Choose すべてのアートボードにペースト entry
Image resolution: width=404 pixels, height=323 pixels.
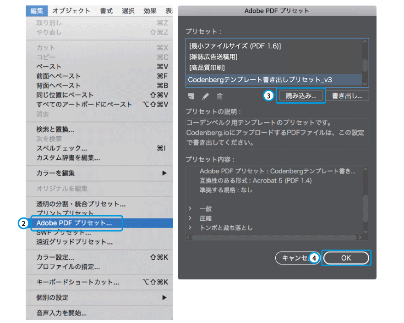pyautogui.click(x=99, y=105)
